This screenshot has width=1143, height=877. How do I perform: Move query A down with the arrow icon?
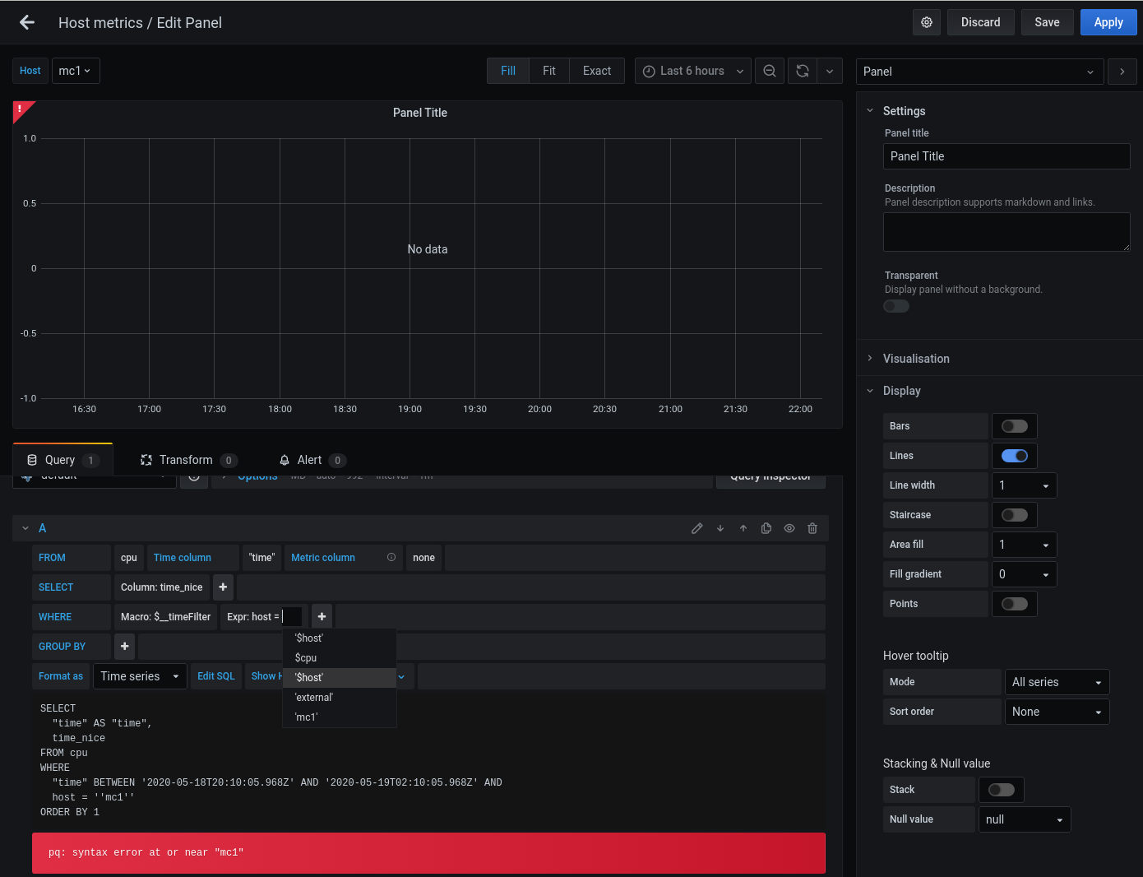(720, 528)
